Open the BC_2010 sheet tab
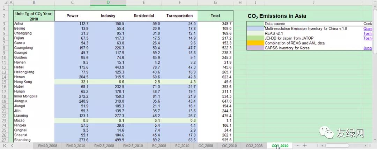The width and height of the screenshot is (377, 150). tap(182, 145)
